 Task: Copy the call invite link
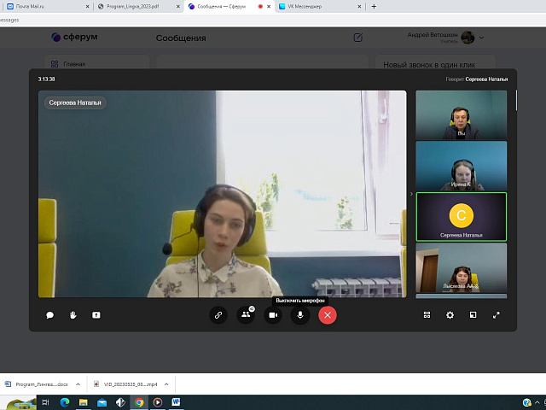click(218, 315)
